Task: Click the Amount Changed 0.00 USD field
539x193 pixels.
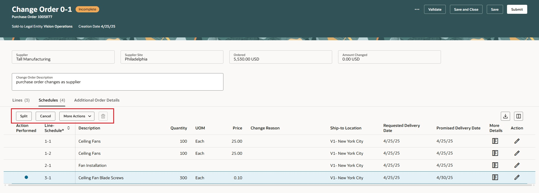Action: tap(389, 57)
